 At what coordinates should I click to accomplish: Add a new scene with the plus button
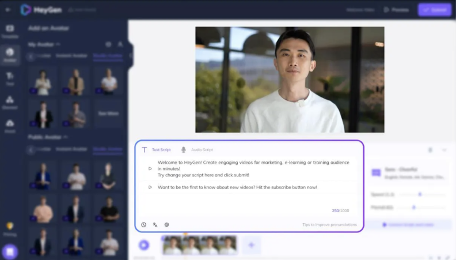pyautogui.click(x=251, y=245)
